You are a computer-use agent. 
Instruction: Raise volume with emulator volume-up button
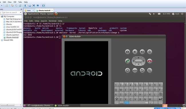142,52
